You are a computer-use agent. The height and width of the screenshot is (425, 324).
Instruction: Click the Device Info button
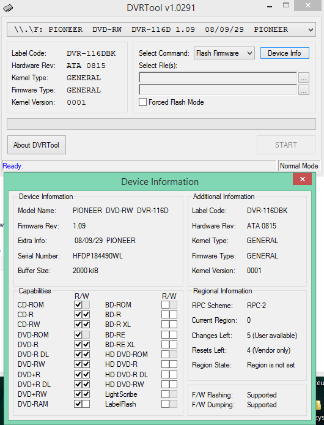[x=284, y=53]
